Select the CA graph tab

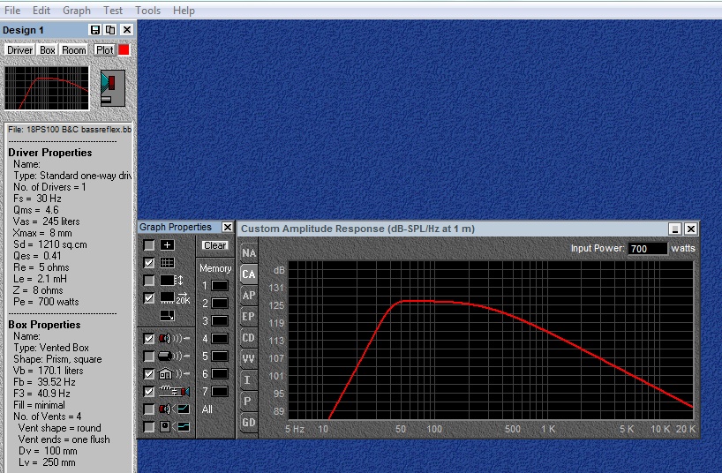pyautogui.click(x=249, y=274)
